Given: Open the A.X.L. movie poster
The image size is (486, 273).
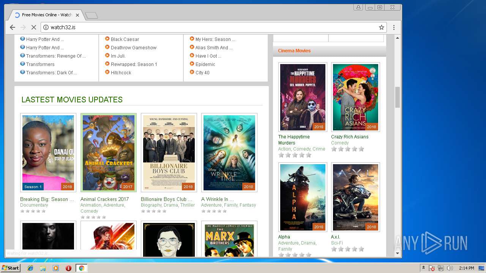Looking at the screenshot, I should [355, 197].
